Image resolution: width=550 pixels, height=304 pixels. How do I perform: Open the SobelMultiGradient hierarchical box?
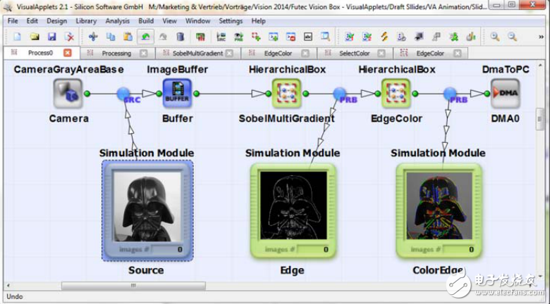[286, 94]
